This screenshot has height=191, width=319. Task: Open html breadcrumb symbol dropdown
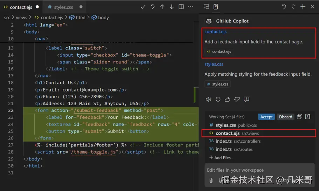tap(77, 18)
